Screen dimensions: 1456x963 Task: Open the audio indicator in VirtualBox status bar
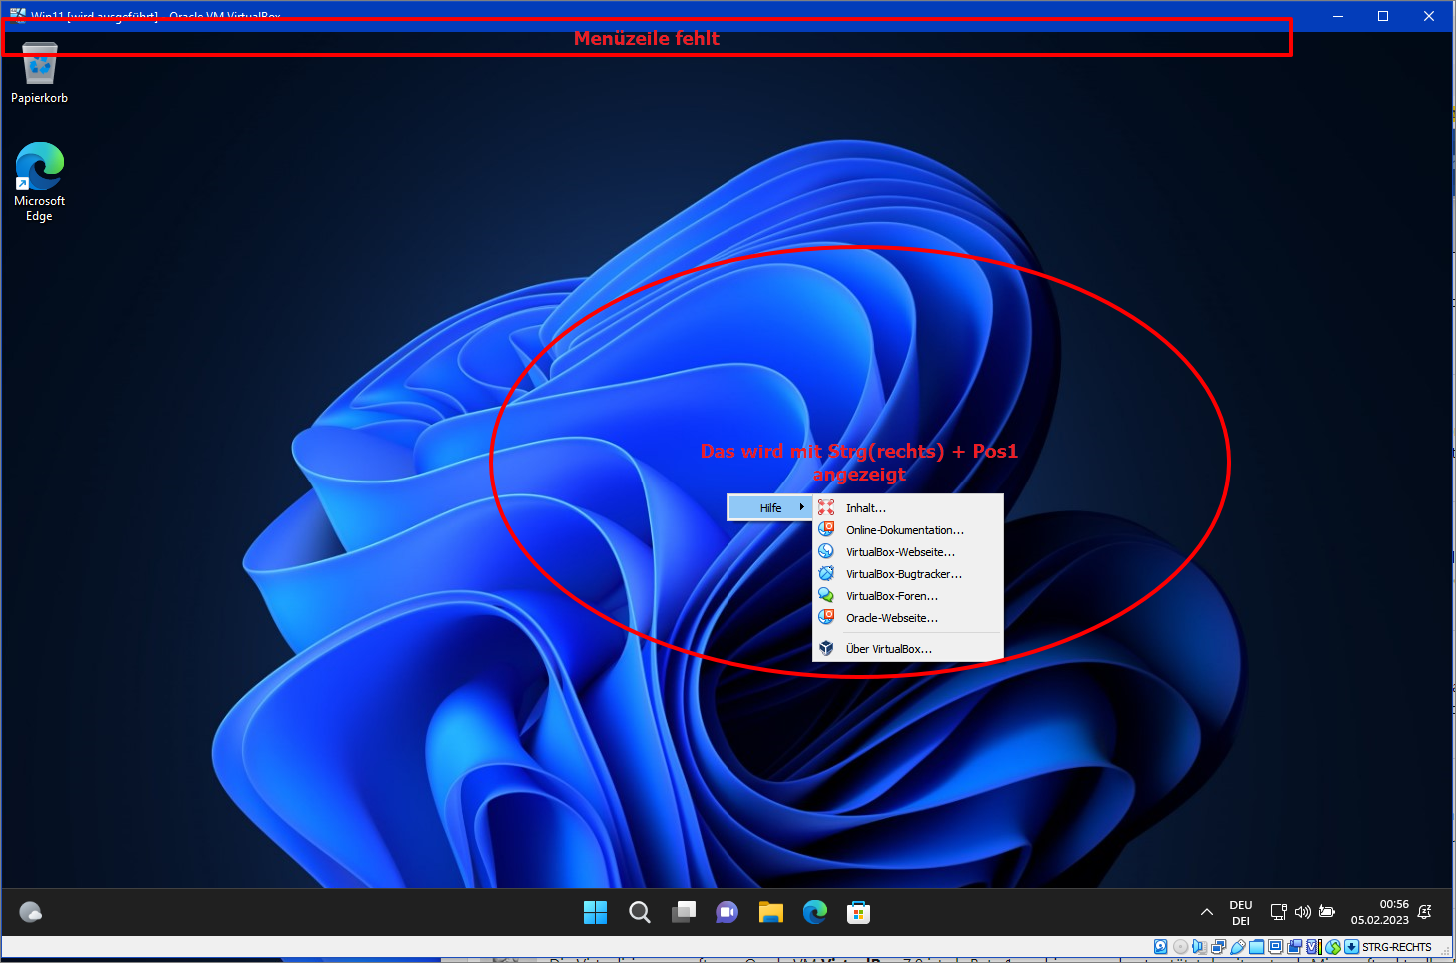coord(1199,947)
